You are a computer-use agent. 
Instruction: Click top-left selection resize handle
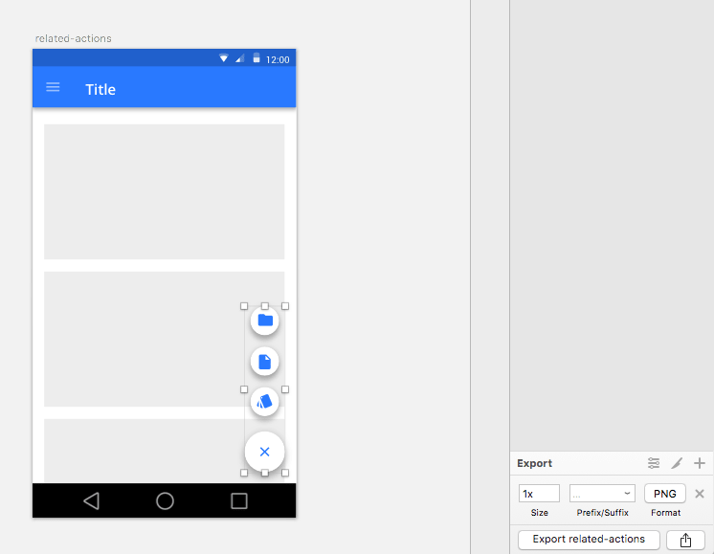pos(244,306)
